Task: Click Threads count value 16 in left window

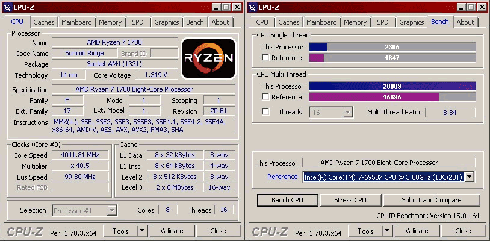Action: pyautogui.click(x=223, y=210)
